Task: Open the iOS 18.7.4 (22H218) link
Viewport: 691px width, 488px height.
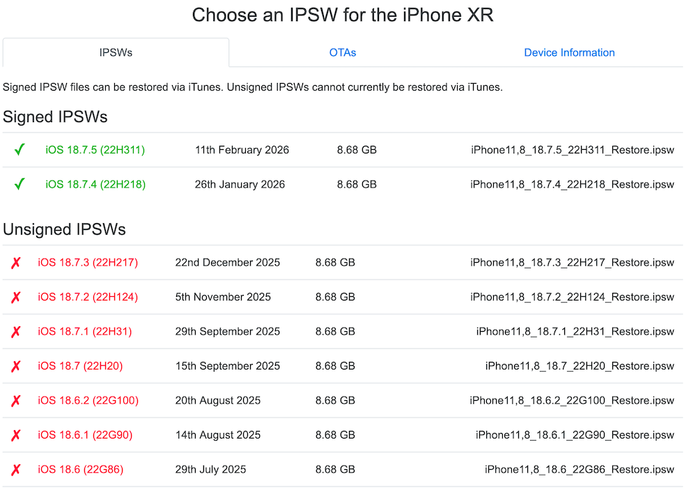Action: [95, 185]
